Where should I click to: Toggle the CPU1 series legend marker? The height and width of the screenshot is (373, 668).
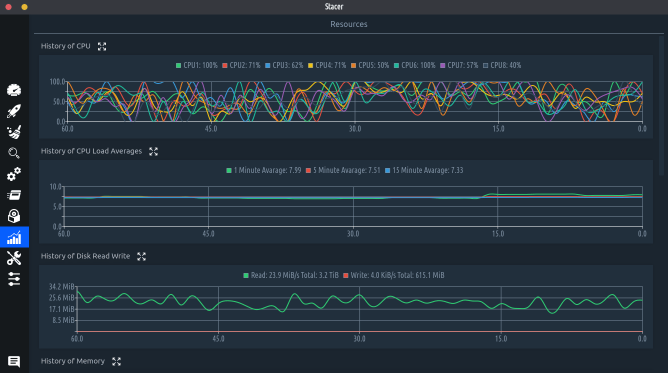178,65
